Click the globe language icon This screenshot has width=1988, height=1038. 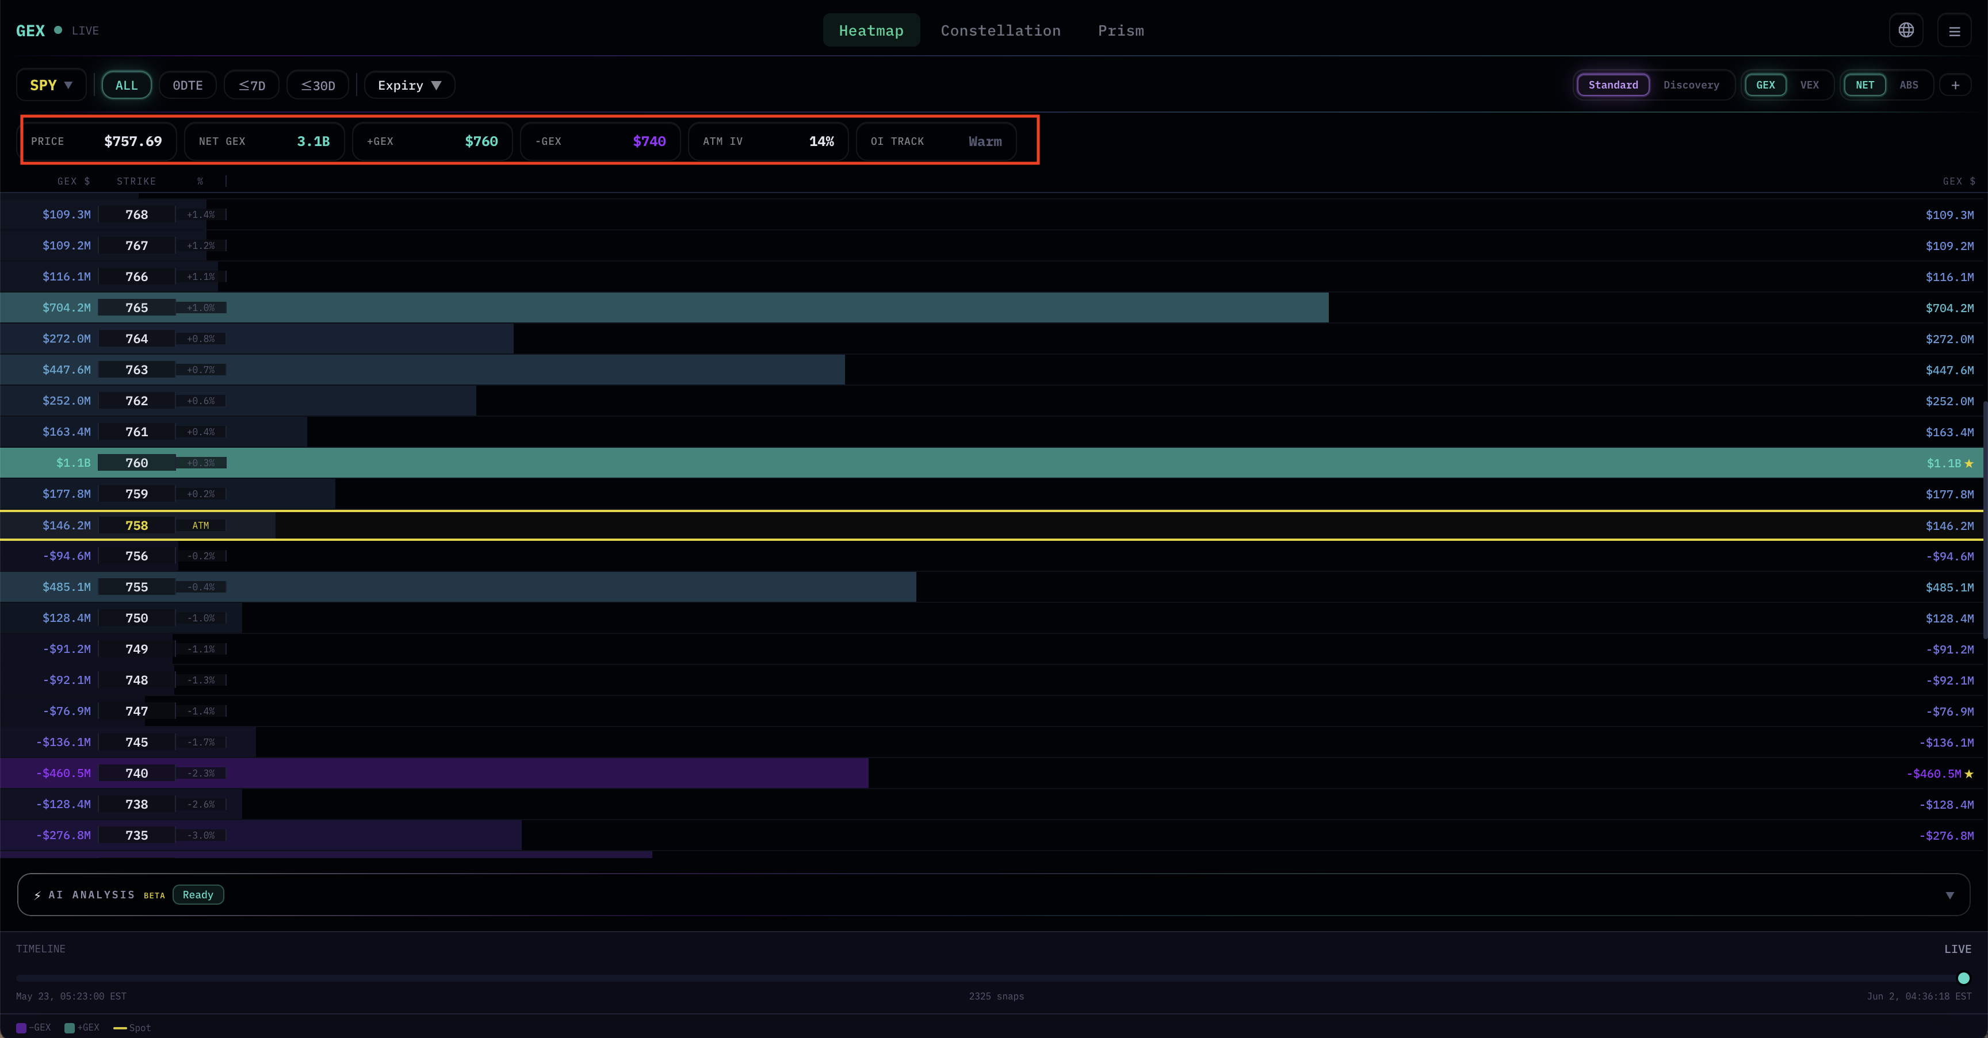pyautogui.click(x=1905, y=30)
